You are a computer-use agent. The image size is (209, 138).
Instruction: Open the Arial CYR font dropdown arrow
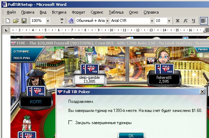(x=152, y=21)
